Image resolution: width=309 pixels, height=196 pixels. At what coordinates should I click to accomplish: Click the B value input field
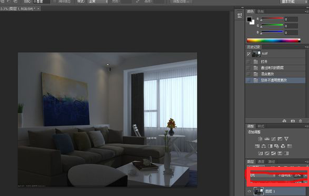[x=291, y=32]
